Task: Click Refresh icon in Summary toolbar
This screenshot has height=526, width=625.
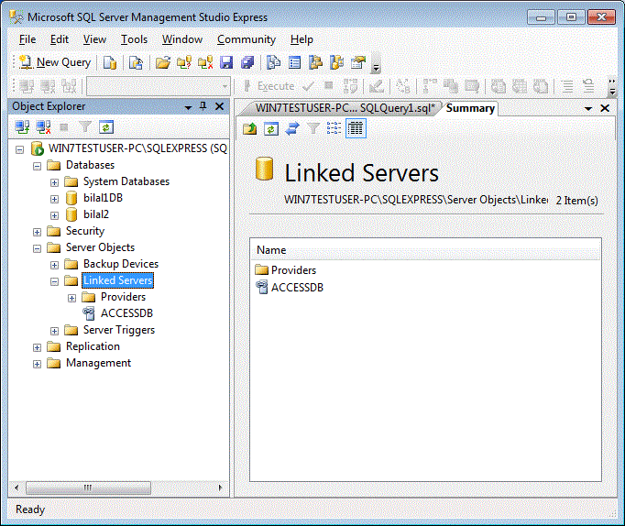Action: pyautogui.click(x=271, y=128)
